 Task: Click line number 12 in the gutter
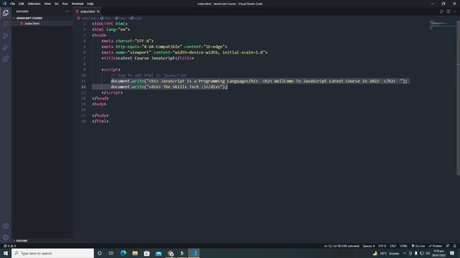tap(83, 87)
